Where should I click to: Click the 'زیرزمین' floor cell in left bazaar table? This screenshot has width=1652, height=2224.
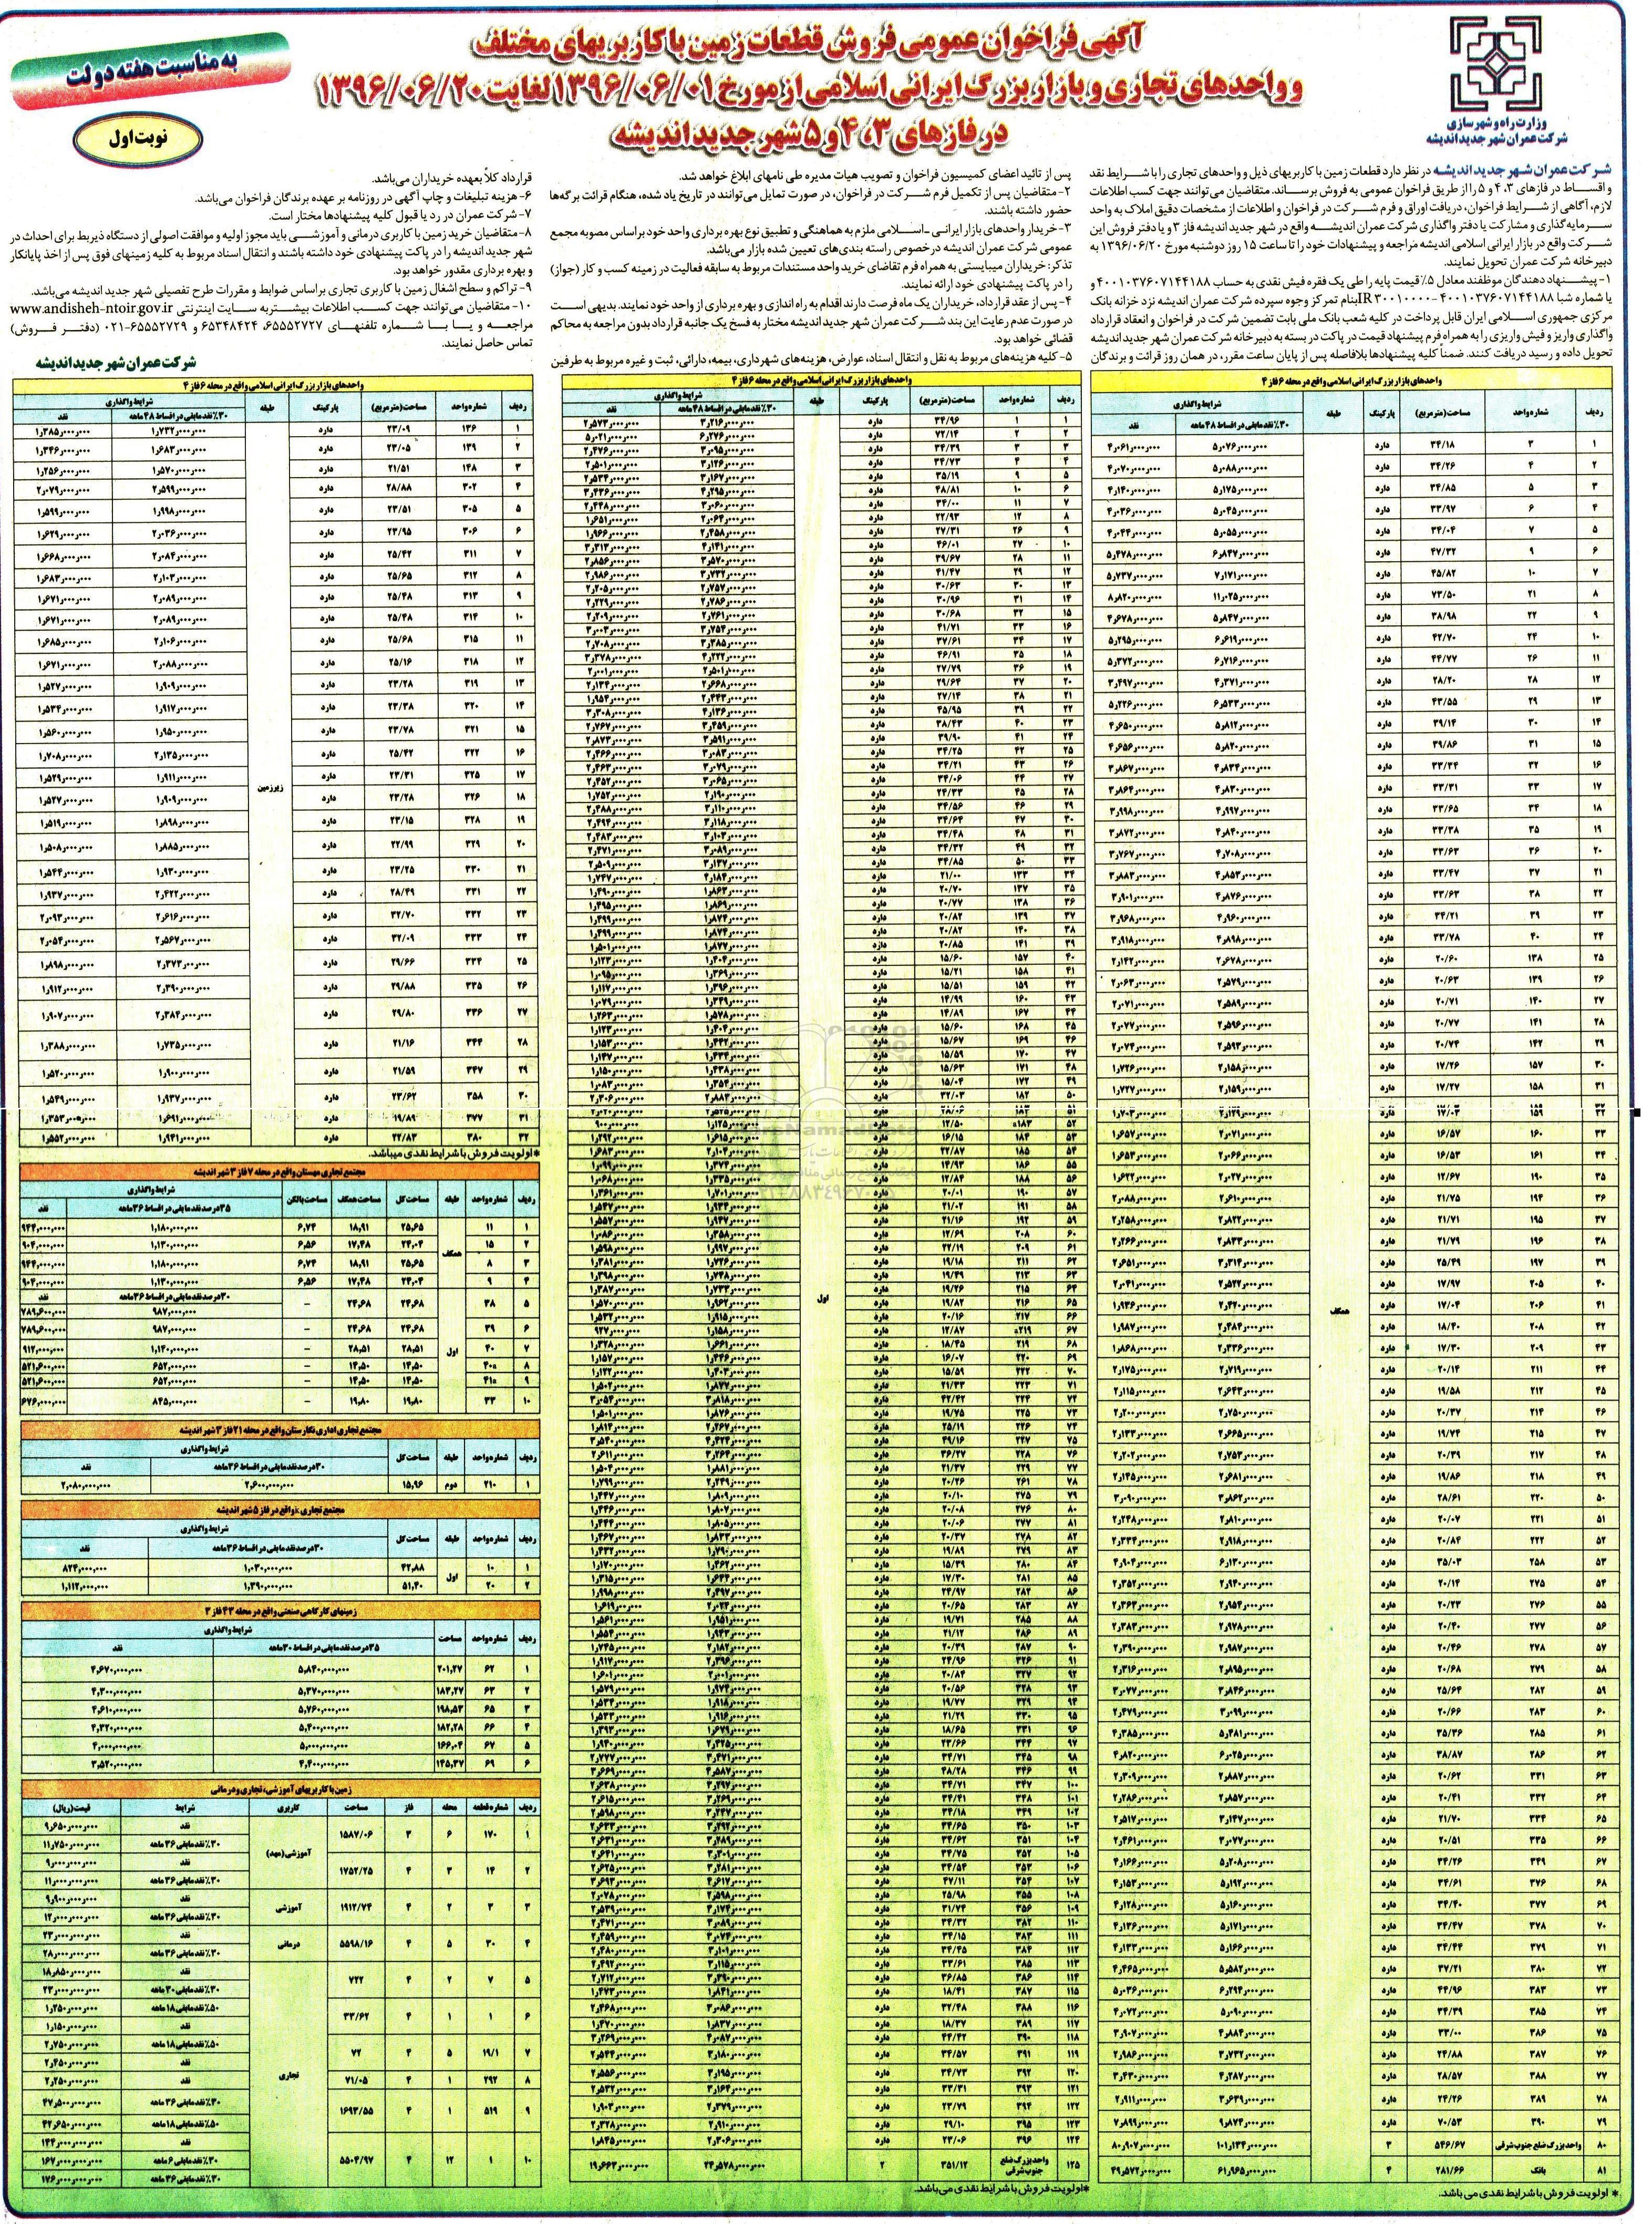[x=271, y=788]
